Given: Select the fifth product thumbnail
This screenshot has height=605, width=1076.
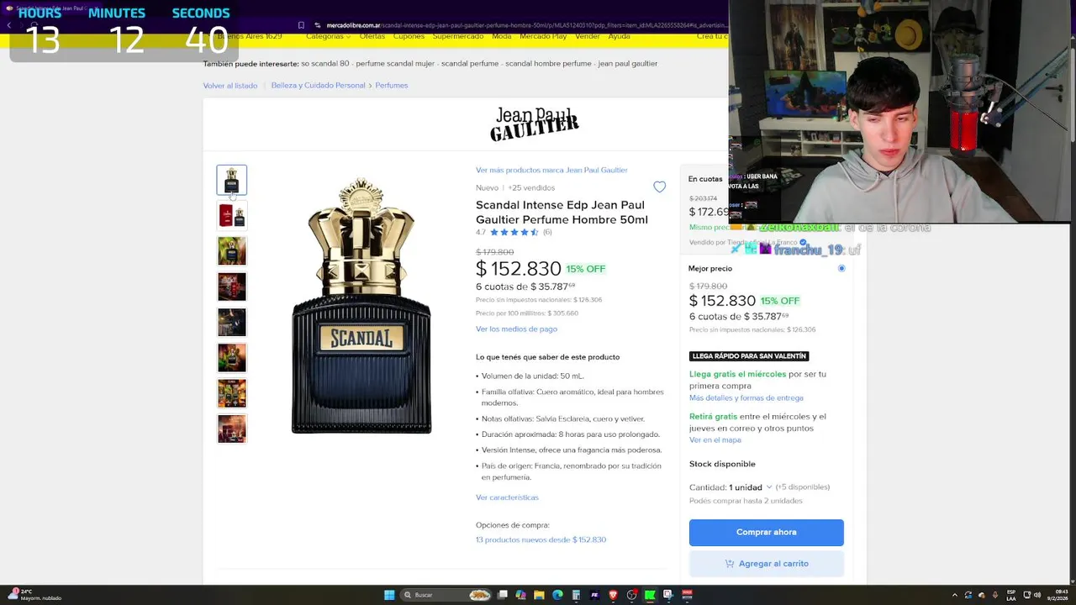Looking at the screenshot, I should pos(232,322).
